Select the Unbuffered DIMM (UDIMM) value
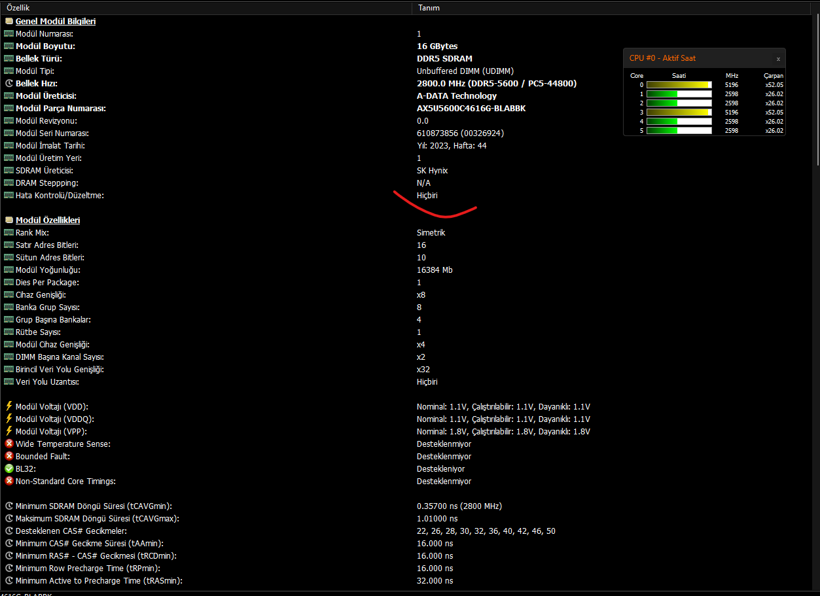820x596 pixels. tap(465, 71)
